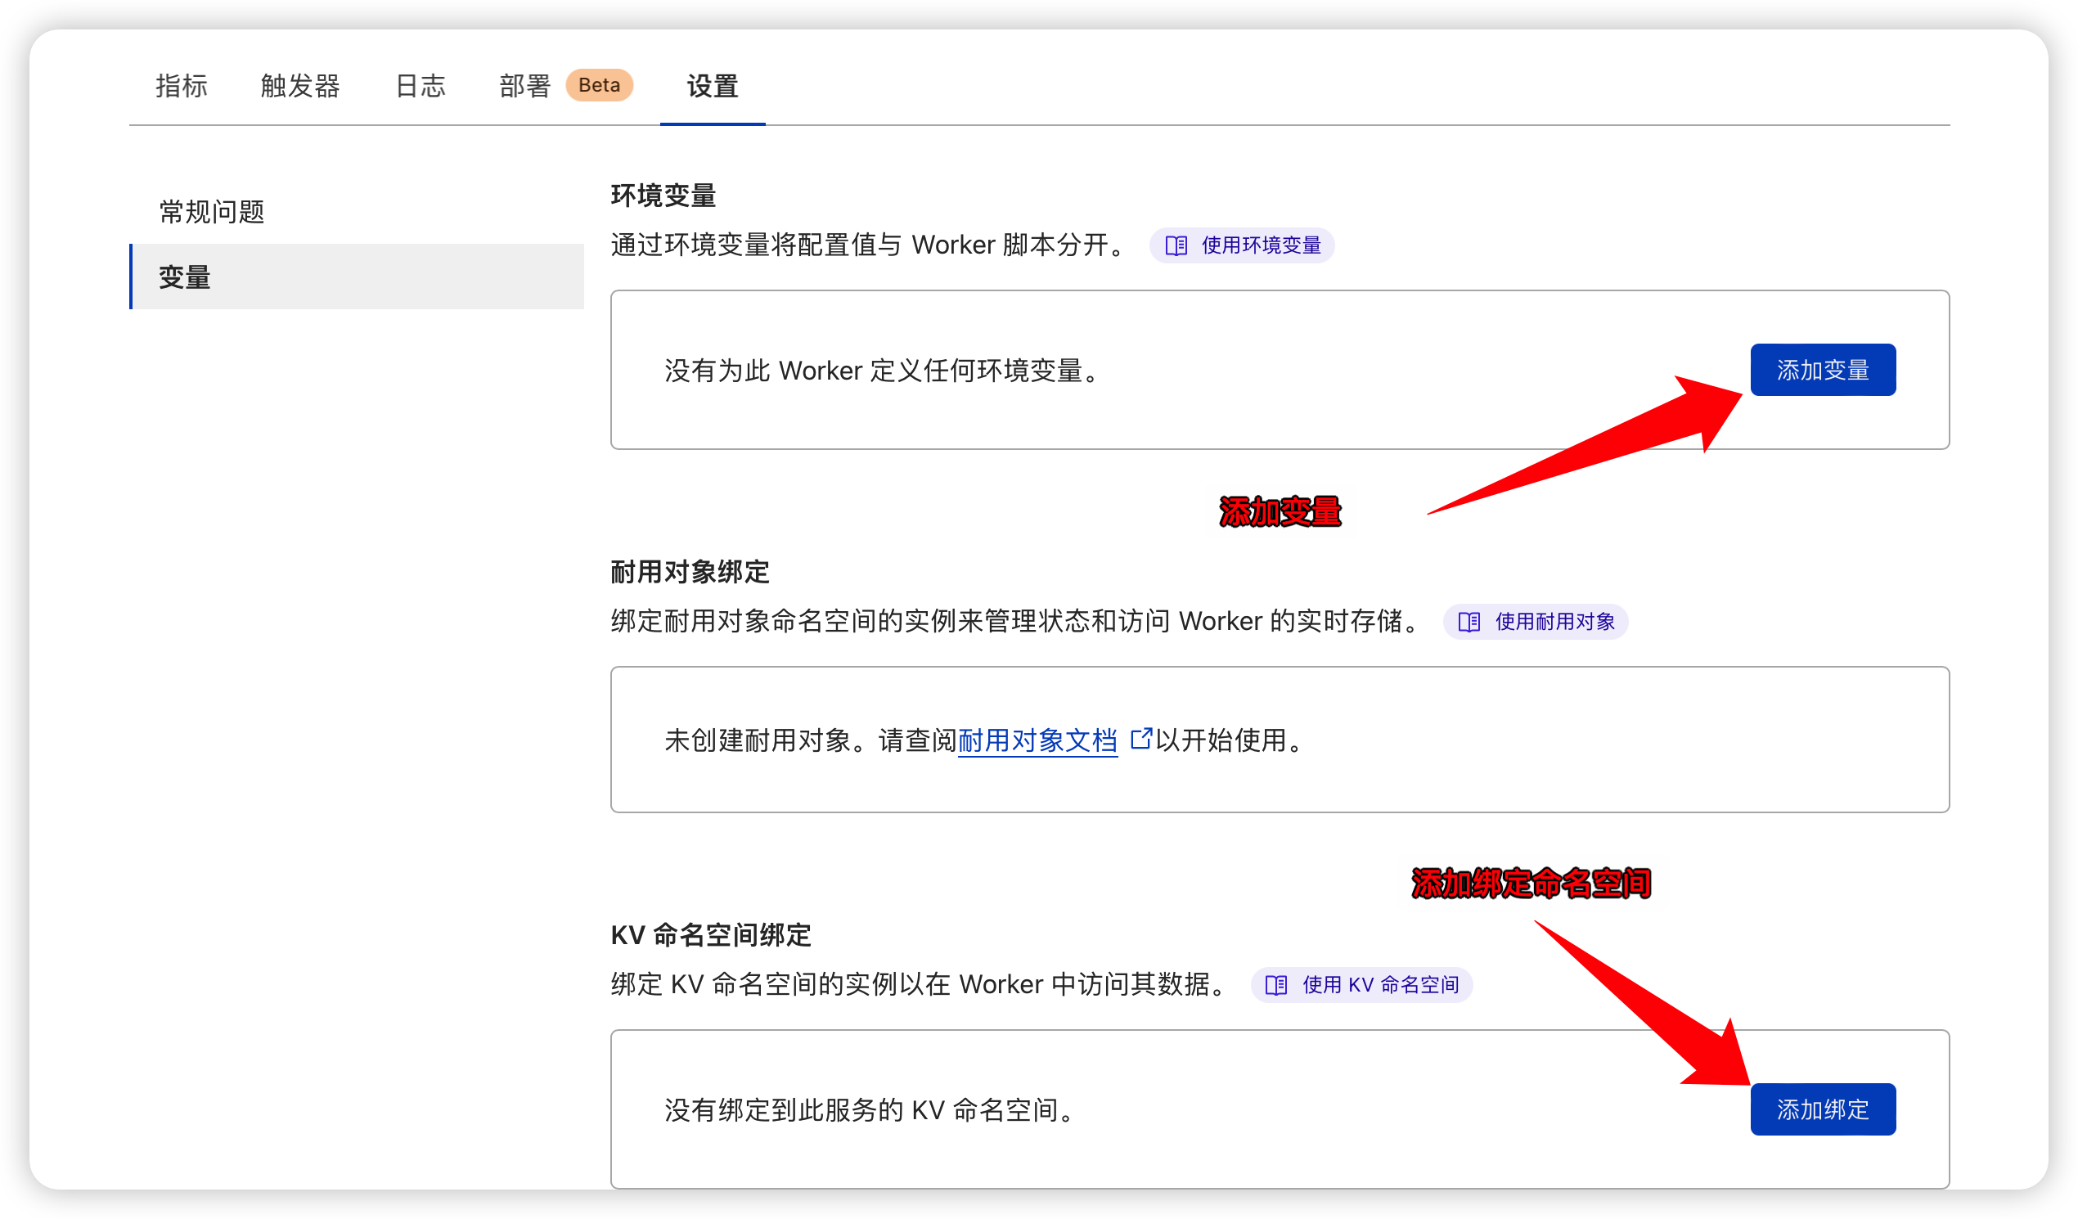This screenshot has height=1219, width=2078.
Task: Click the KV 命名空间绑定 section heading
Action: click(x=711, y=936)
